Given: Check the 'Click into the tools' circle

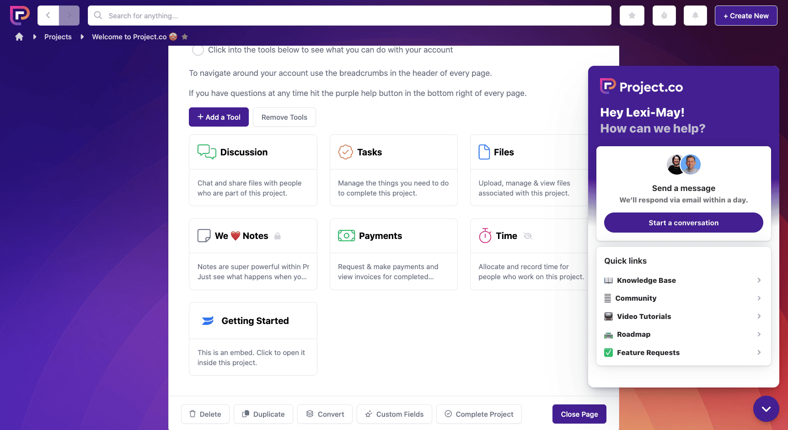Looking at the screenshot, I should point(198,50).
